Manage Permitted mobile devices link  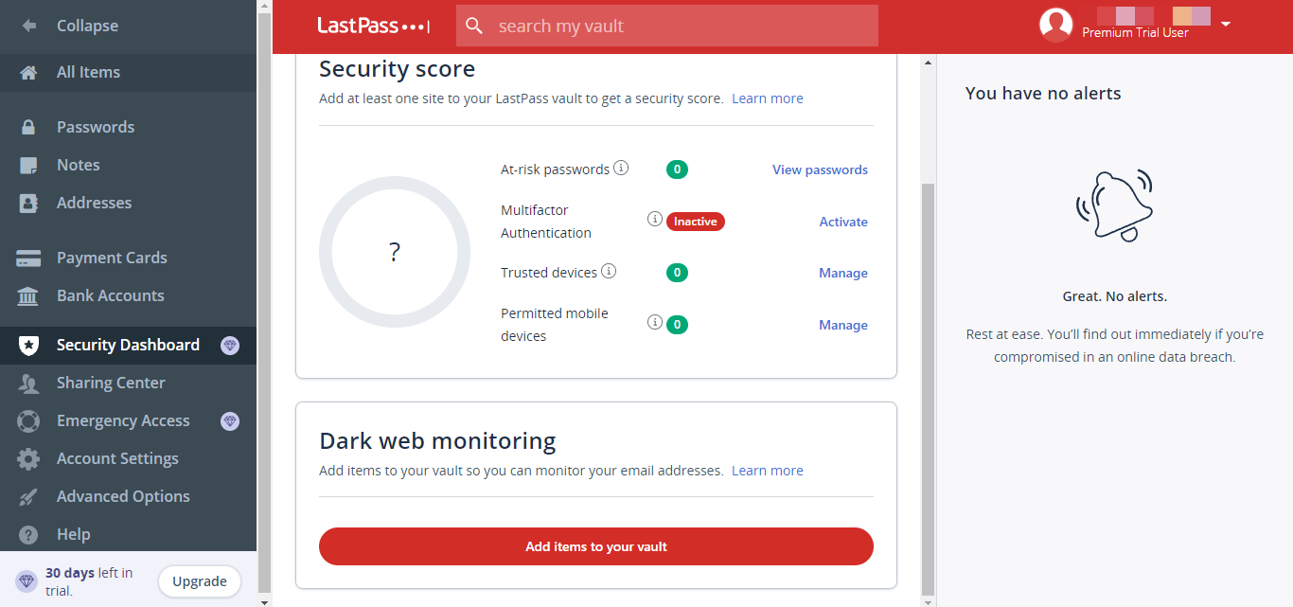pyautogui.click(x=843, y=325)
